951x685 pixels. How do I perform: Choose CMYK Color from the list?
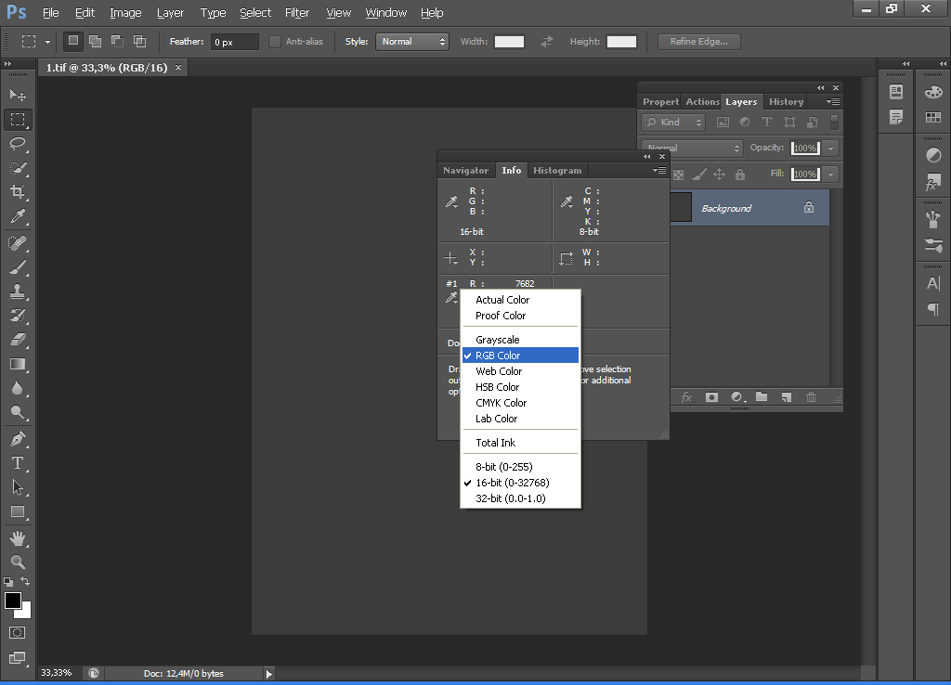[x=501, y=403]
